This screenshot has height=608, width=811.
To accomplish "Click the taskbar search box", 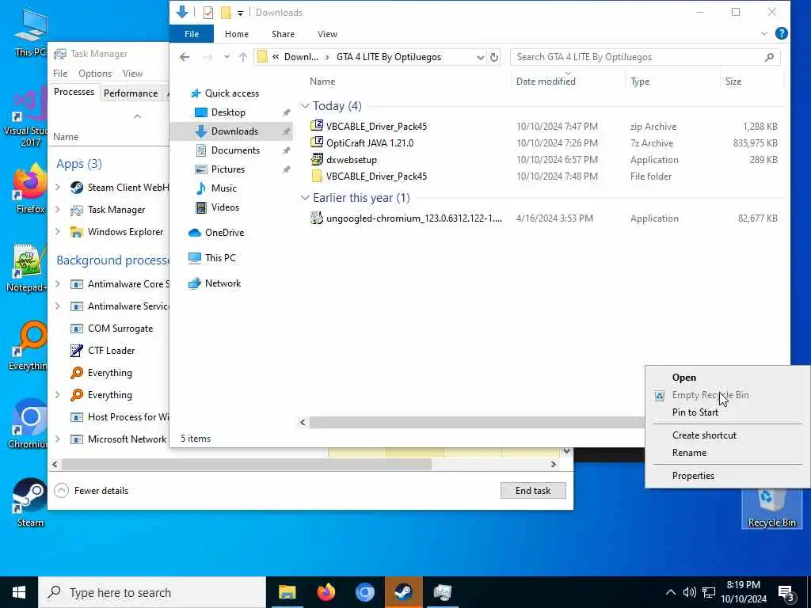I will coord(152,592).
